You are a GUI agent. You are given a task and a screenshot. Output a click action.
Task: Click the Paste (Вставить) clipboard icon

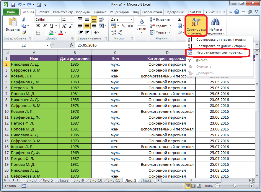point(13,22)
